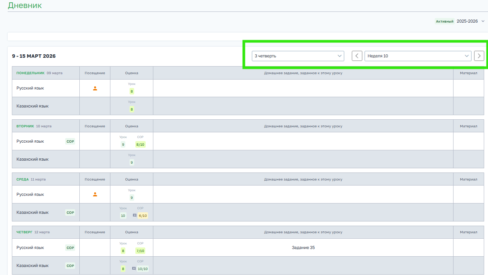Select Казахский язык subject on Wednesday
488x275 pixels.
33,213
